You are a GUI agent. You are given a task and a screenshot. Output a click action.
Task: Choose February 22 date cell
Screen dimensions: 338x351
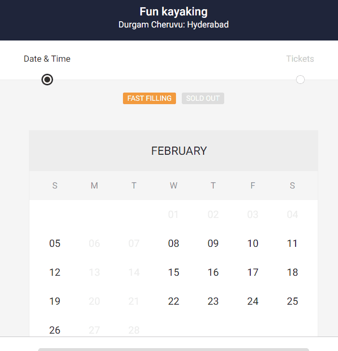174,301
